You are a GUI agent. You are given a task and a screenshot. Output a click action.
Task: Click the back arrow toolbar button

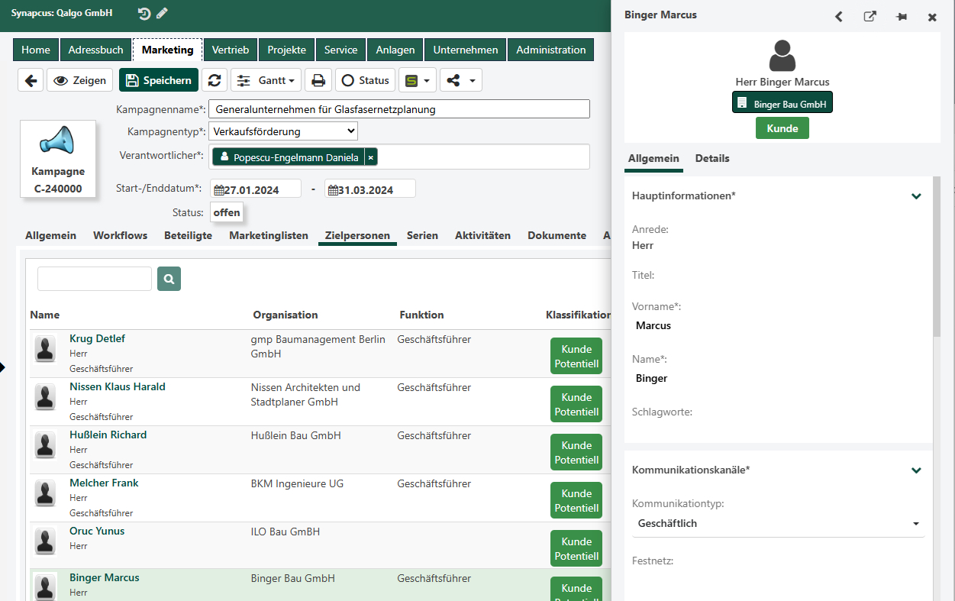pyautogui.click(x=30, y=80)
